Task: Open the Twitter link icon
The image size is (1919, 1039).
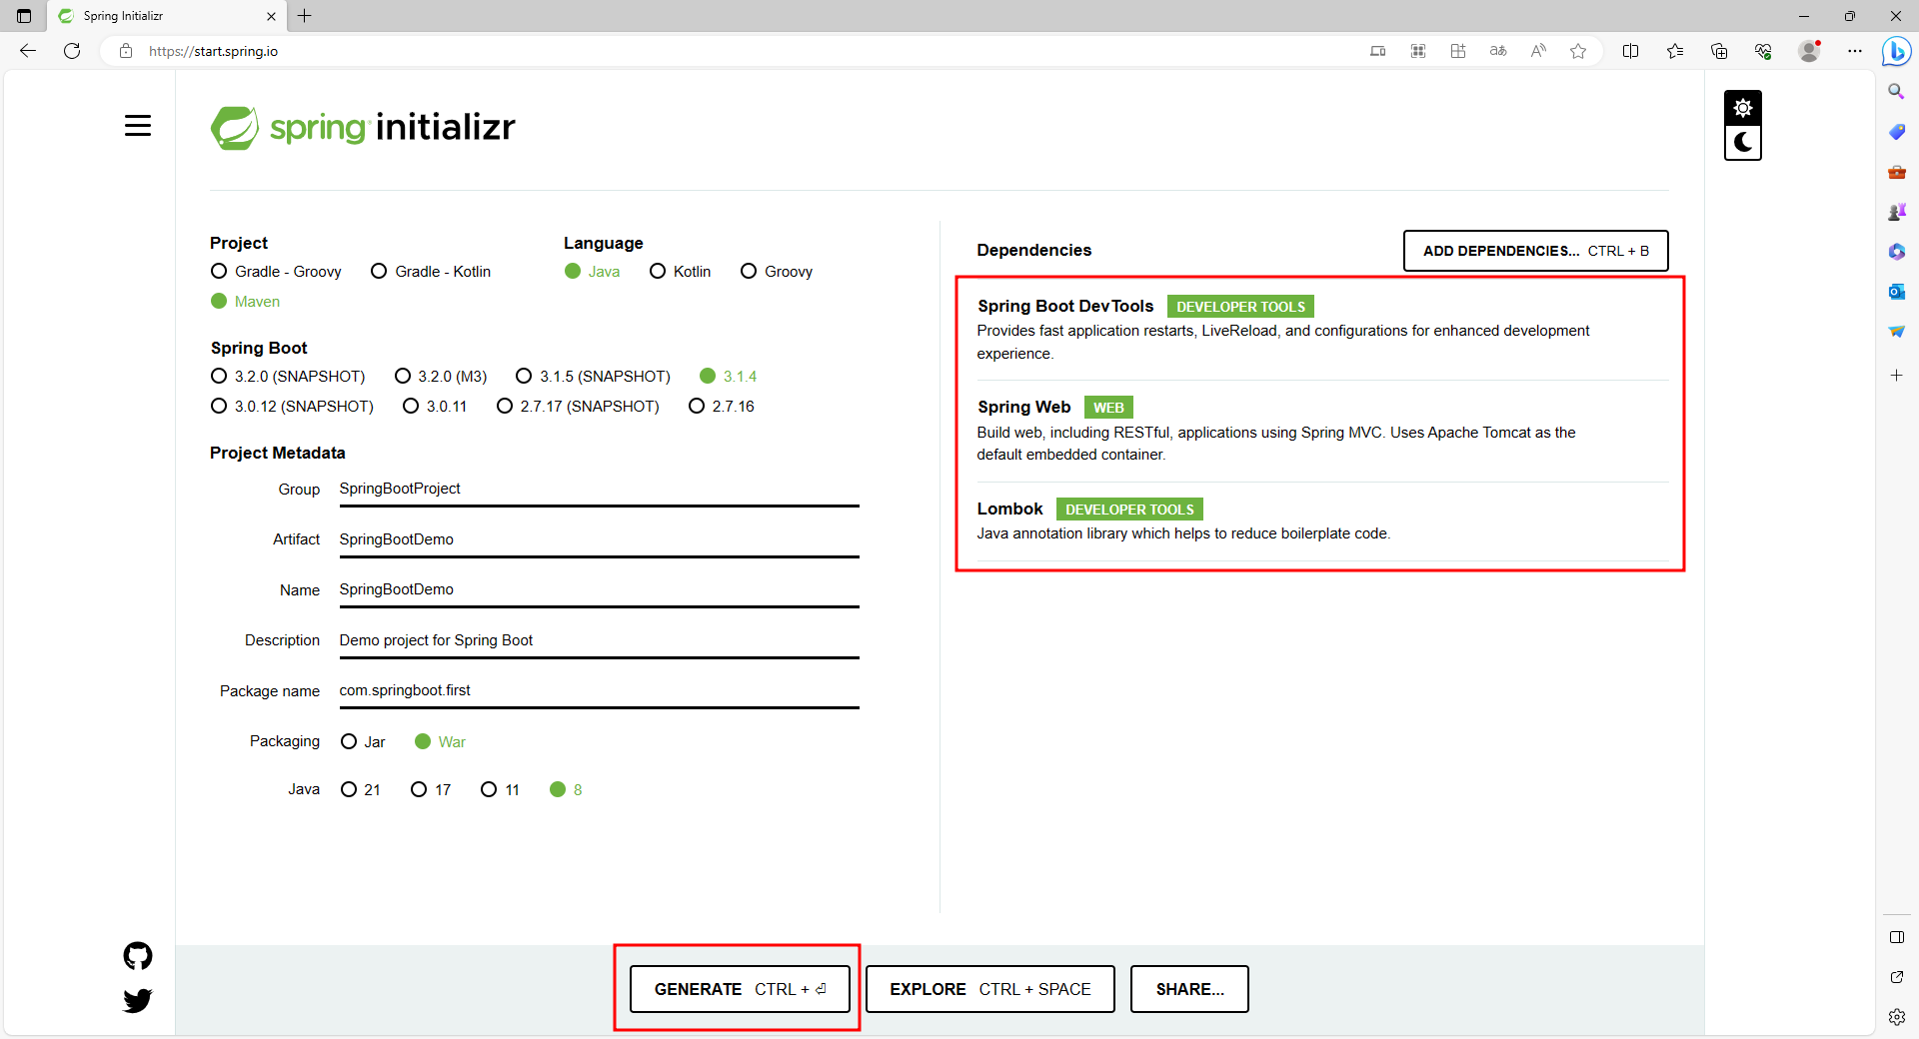Action: point(138,1000)
